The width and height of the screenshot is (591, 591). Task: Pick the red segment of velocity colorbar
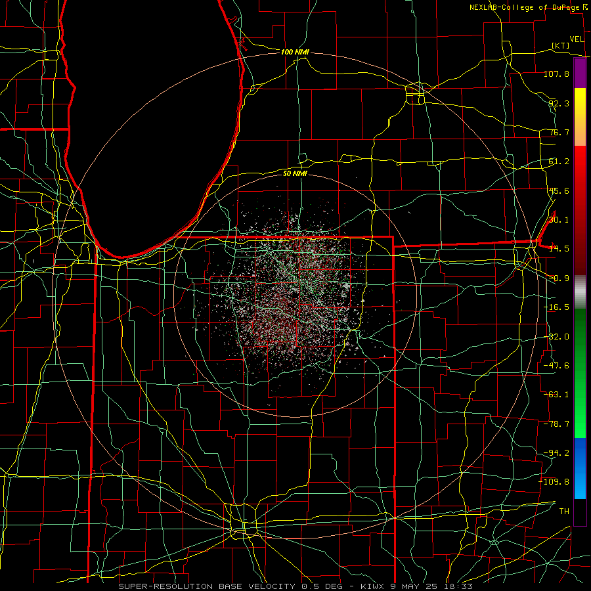pos(580,210)
